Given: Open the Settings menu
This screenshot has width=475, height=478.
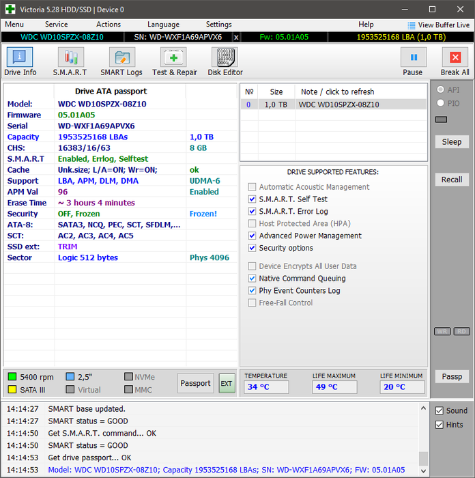Looking at the screenshot, I should pyautogui.click(x=219, y=25).
